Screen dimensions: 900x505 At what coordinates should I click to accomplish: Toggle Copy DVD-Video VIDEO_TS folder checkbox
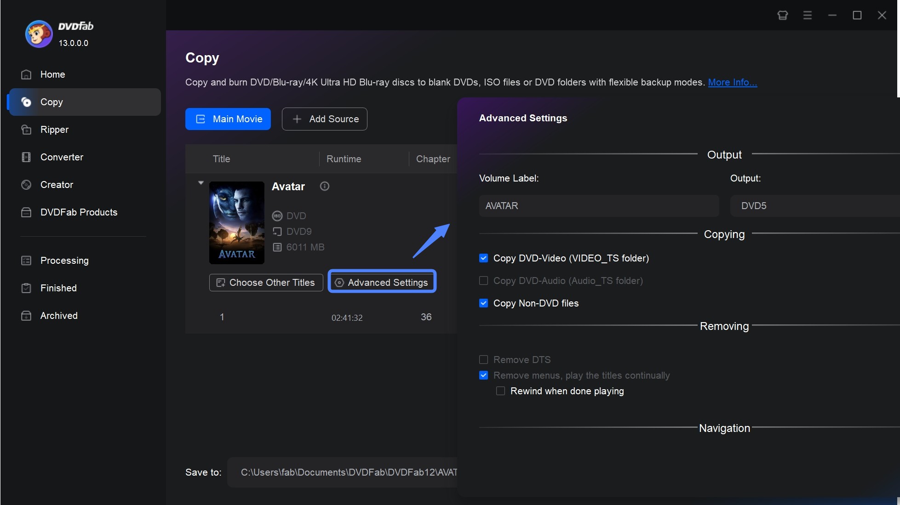click(x=484, y=258)
